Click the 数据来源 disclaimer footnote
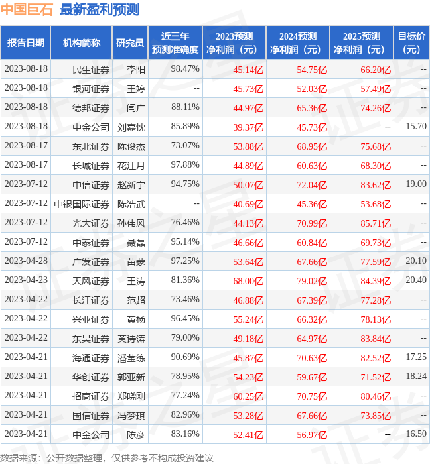430x464 pixels. (107, 458)
